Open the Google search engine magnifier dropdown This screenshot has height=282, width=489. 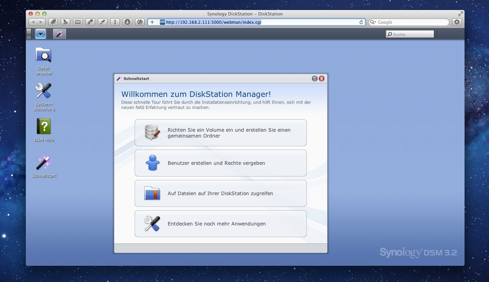click(x=373, y=22)
